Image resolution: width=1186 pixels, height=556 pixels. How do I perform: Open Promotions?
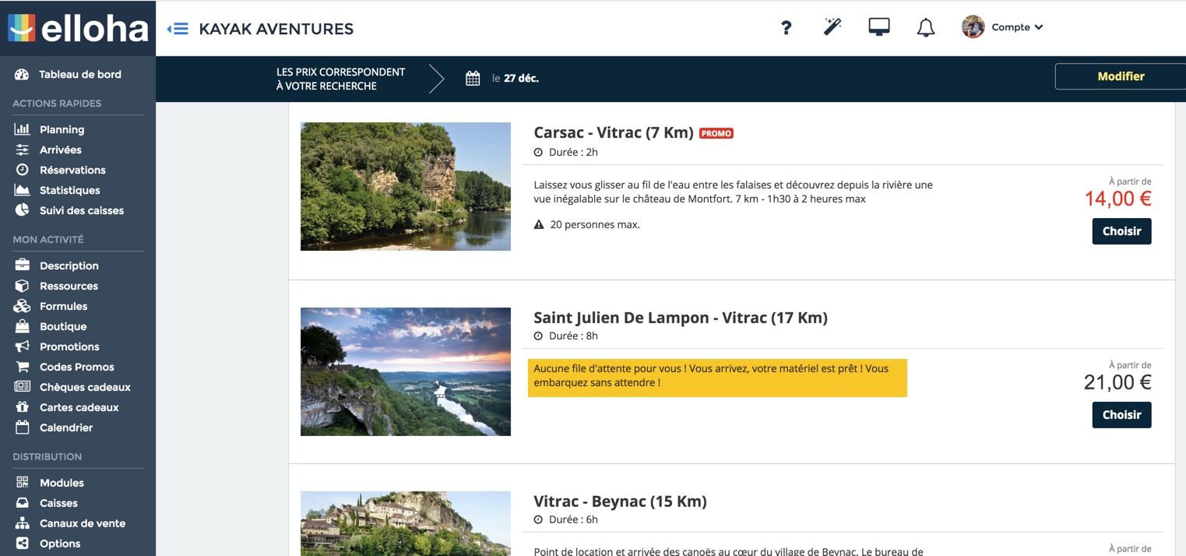69,347
